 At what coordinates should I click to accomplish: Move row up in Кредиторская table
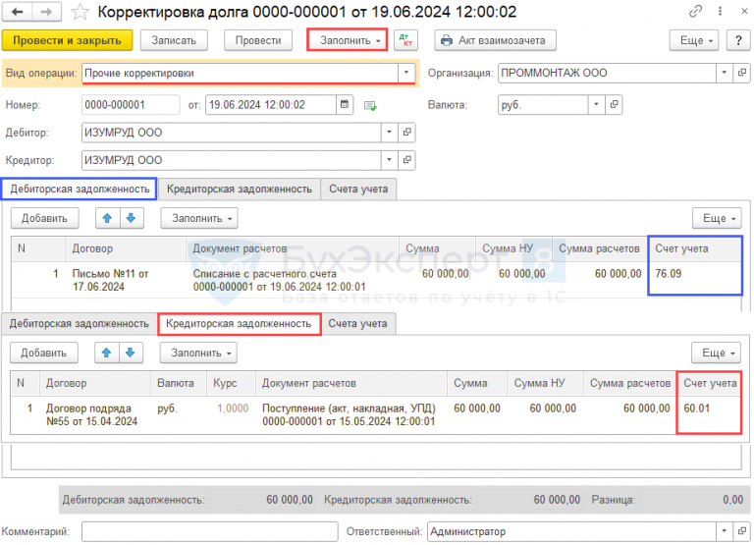pos(106,354)
